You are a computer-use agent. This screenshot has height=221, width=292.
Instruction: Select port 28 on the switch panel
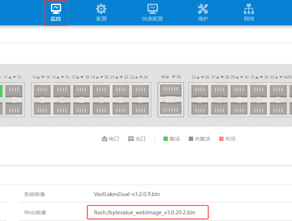click(x=219, y=108)
